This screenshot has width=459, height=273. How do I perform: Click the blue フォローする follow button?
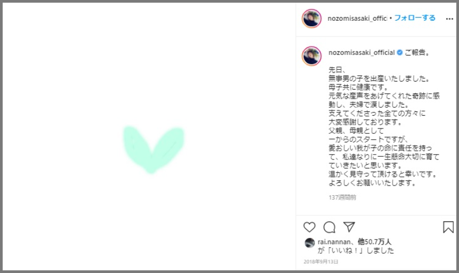415,18
